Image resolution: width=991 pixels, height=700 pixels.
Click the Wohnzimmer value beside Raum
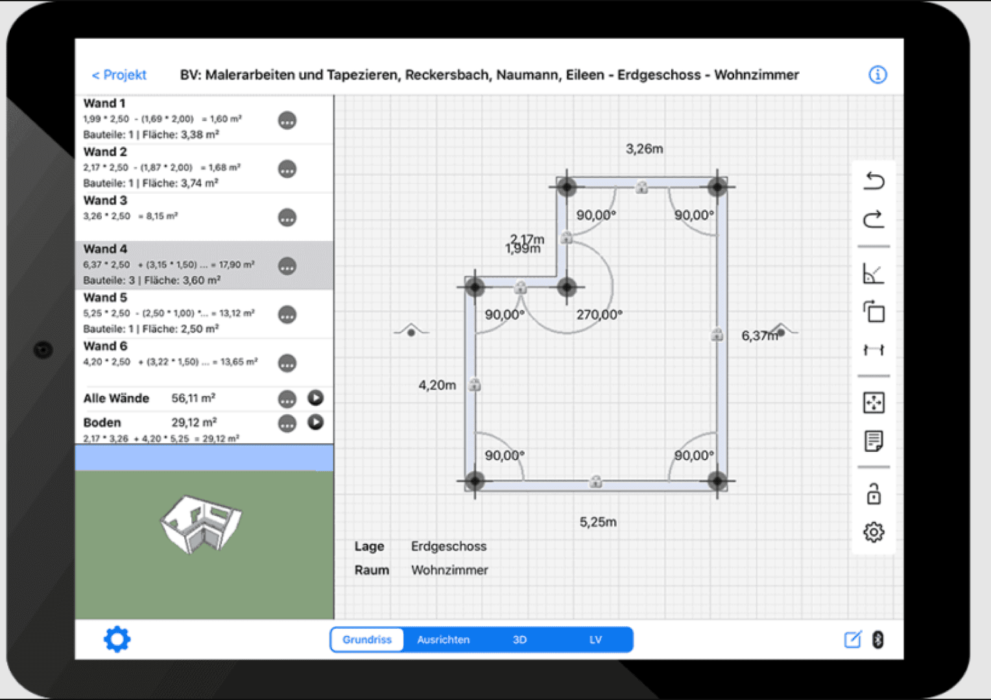tap(449, 570)
